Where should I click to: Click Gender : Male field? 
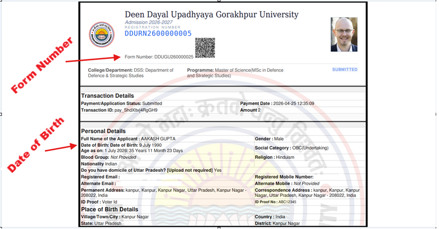pos(269,139)
